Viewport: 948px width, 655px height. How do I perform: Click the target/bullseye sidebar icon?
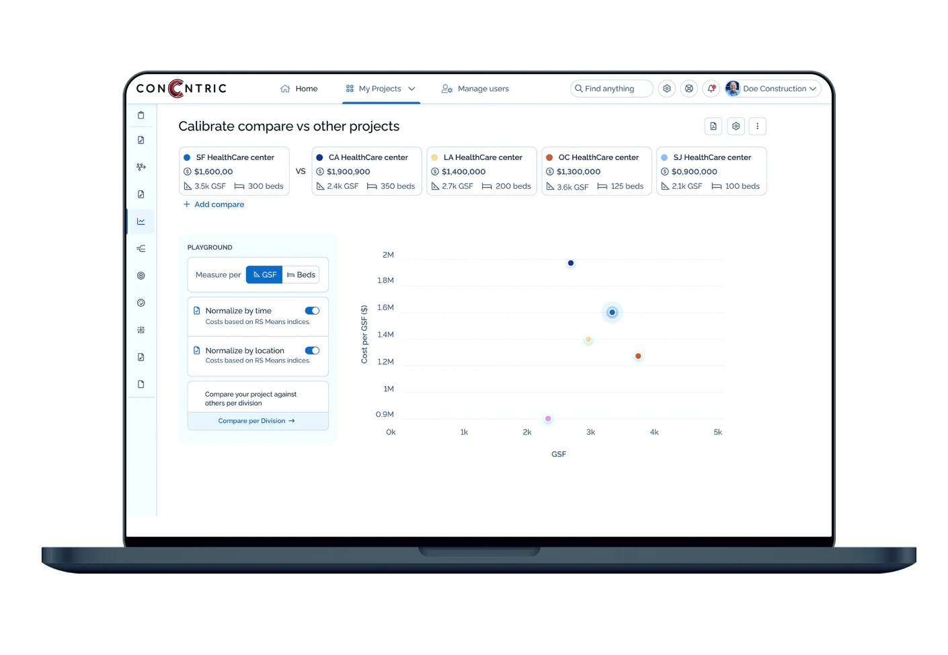pos(141,276)
